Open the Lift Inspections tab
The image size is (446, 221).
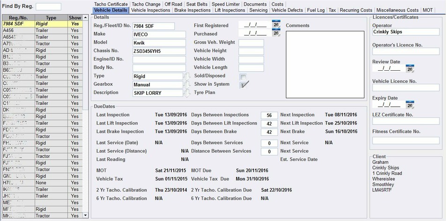pyautogui.click(x=230, y=10)
